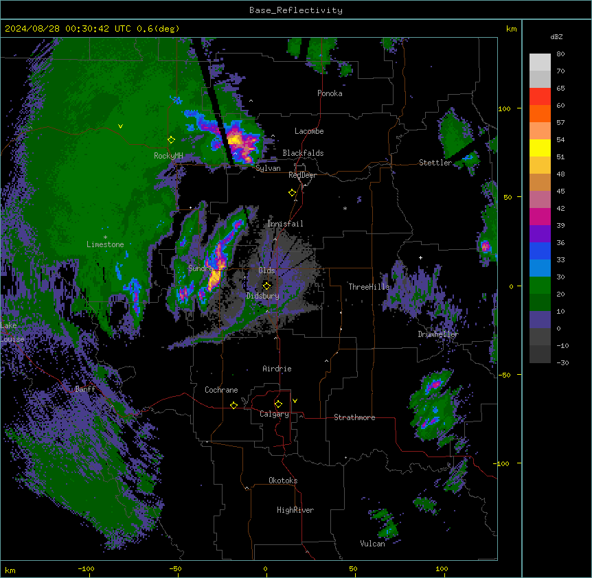Click the 20 dBZ green legend swatch
Screen dimensions: 592x578
click(x=540, y=303)
